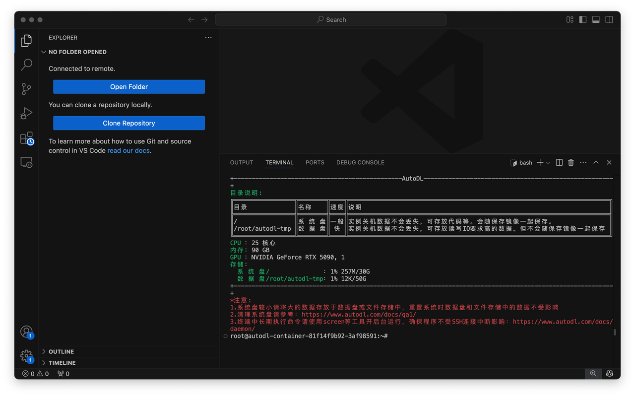Open the autodl.com/docs/qa1 link
635x397 pixels.
[x=359, y=315]
